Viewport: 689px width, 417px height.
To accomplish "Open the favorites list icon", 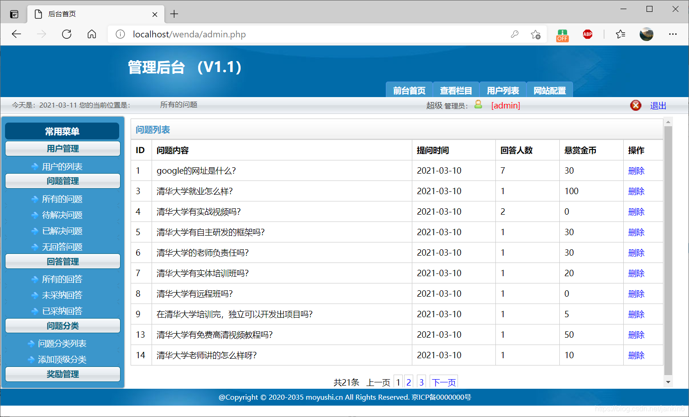I will click(x=621, y=34).
